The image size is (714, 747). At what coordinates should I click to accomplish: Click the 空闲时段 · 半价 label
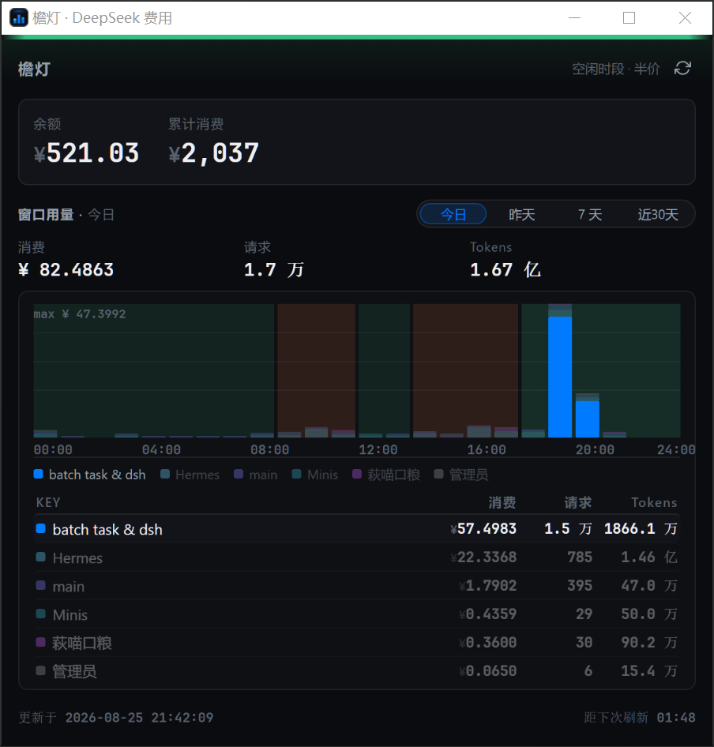point(616,69)
